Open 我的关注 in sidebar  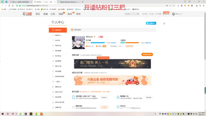click(x=58, y=46)
